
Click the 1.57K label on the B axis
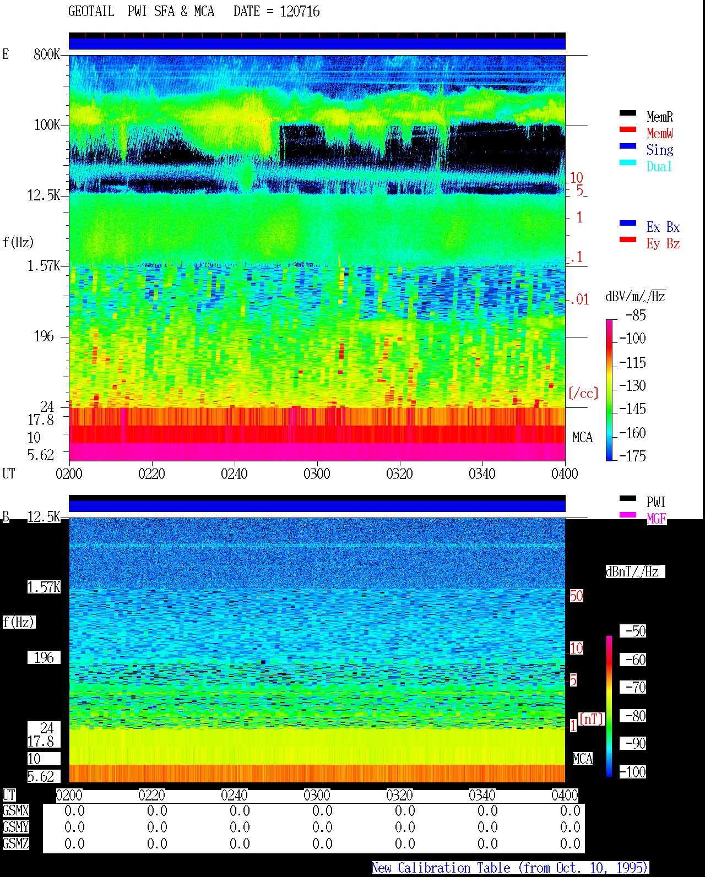[44, 587]
